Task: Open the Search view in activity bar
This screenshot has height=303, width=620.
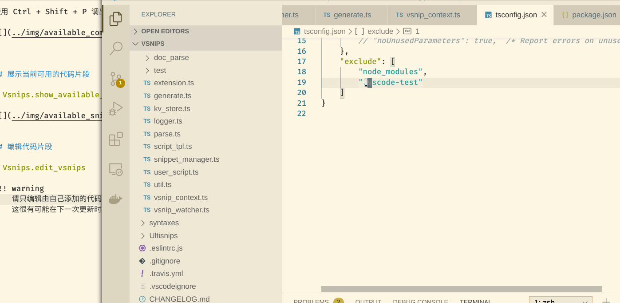Action: (x=116, y=48)
